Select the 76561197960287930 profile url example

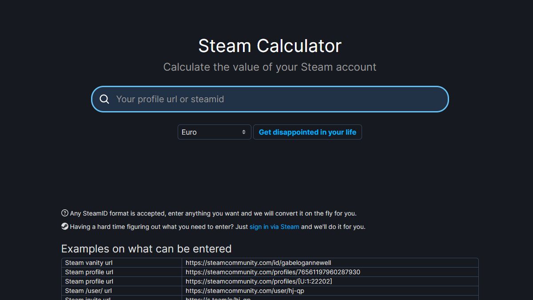273,272
